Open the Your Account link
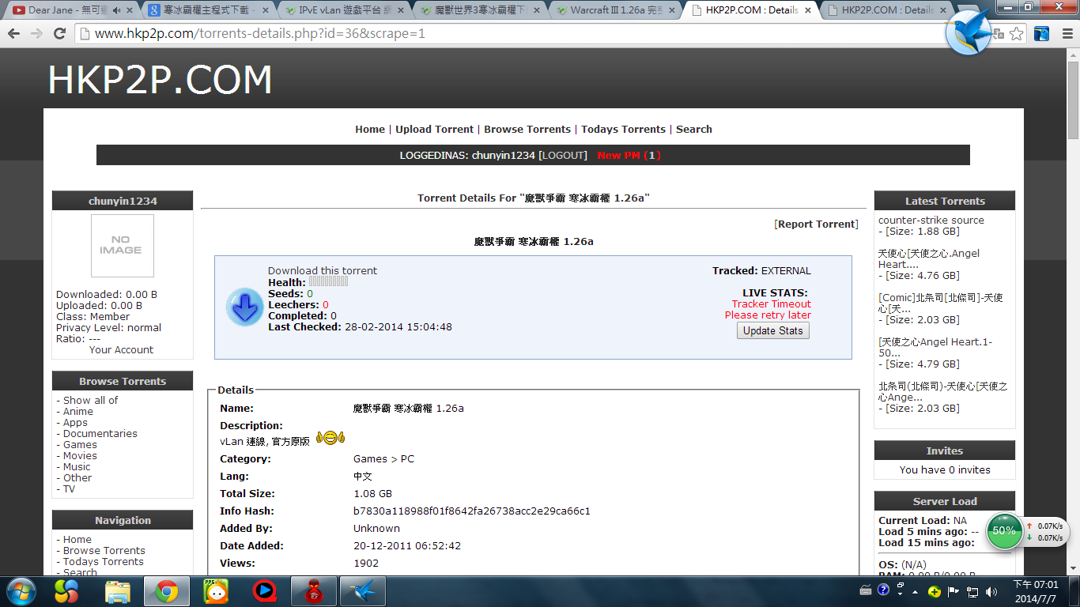Screen dimensions: 1080x607 coord(122,349)
